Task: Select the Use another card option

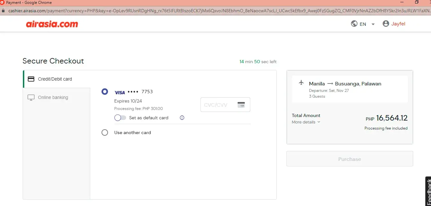Action: (x=105, y=132)
